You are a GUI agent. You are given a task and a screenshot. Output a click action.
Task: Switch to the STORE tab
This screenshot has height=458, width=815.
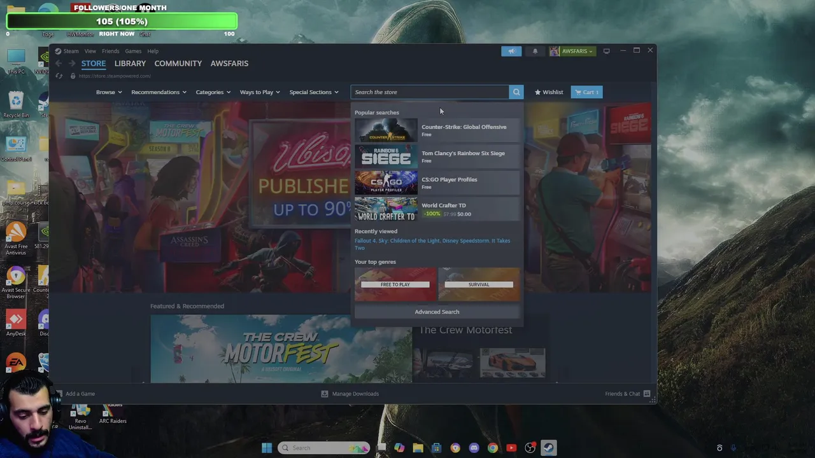click(94, 64)
